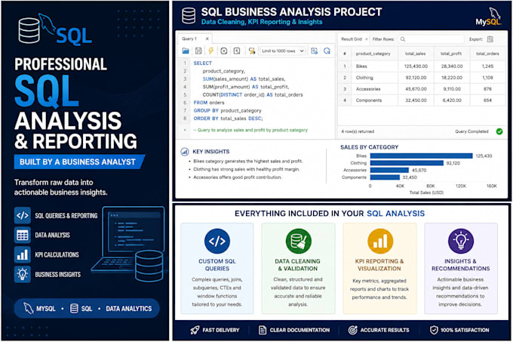The width and height of the screenshot is (513, 342).
Task: Click the Custom SQL Queries blue code icon
Action: (x=217, y=242)
